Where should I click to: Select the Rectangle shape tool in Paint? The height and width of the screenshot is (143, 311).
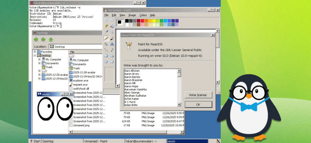tap(106, 56)
